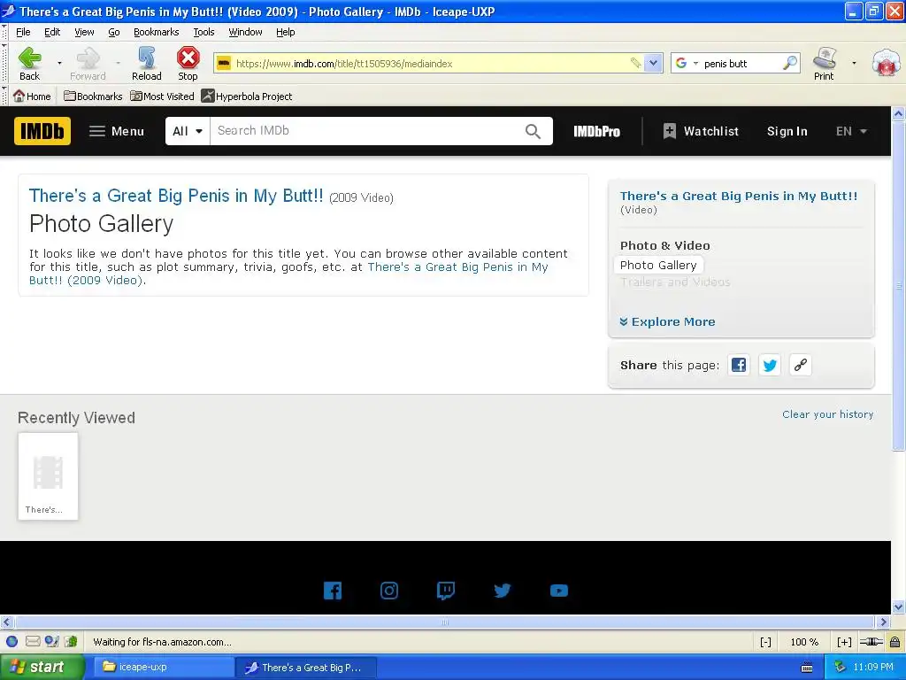The image size is (906, 680).
Task: Click the tag icon in the address bar
Action: [635, 63]
